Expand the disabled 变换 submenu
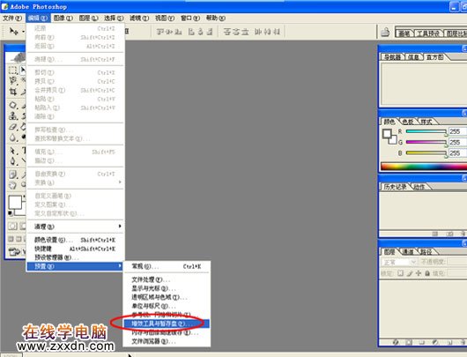Screen dimensions: 467x357 pyautogui.click(x=75, y=182)
